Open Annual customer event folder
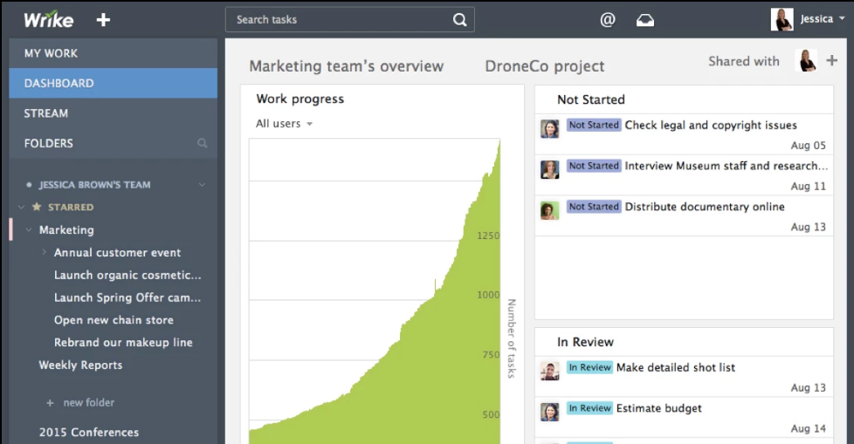854x444 pixels. (117, 252)
